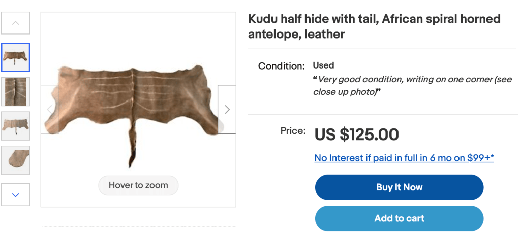This screenshot has height=236, width=520.
Task: Click the Condition label
Action: tap(281, 66)
